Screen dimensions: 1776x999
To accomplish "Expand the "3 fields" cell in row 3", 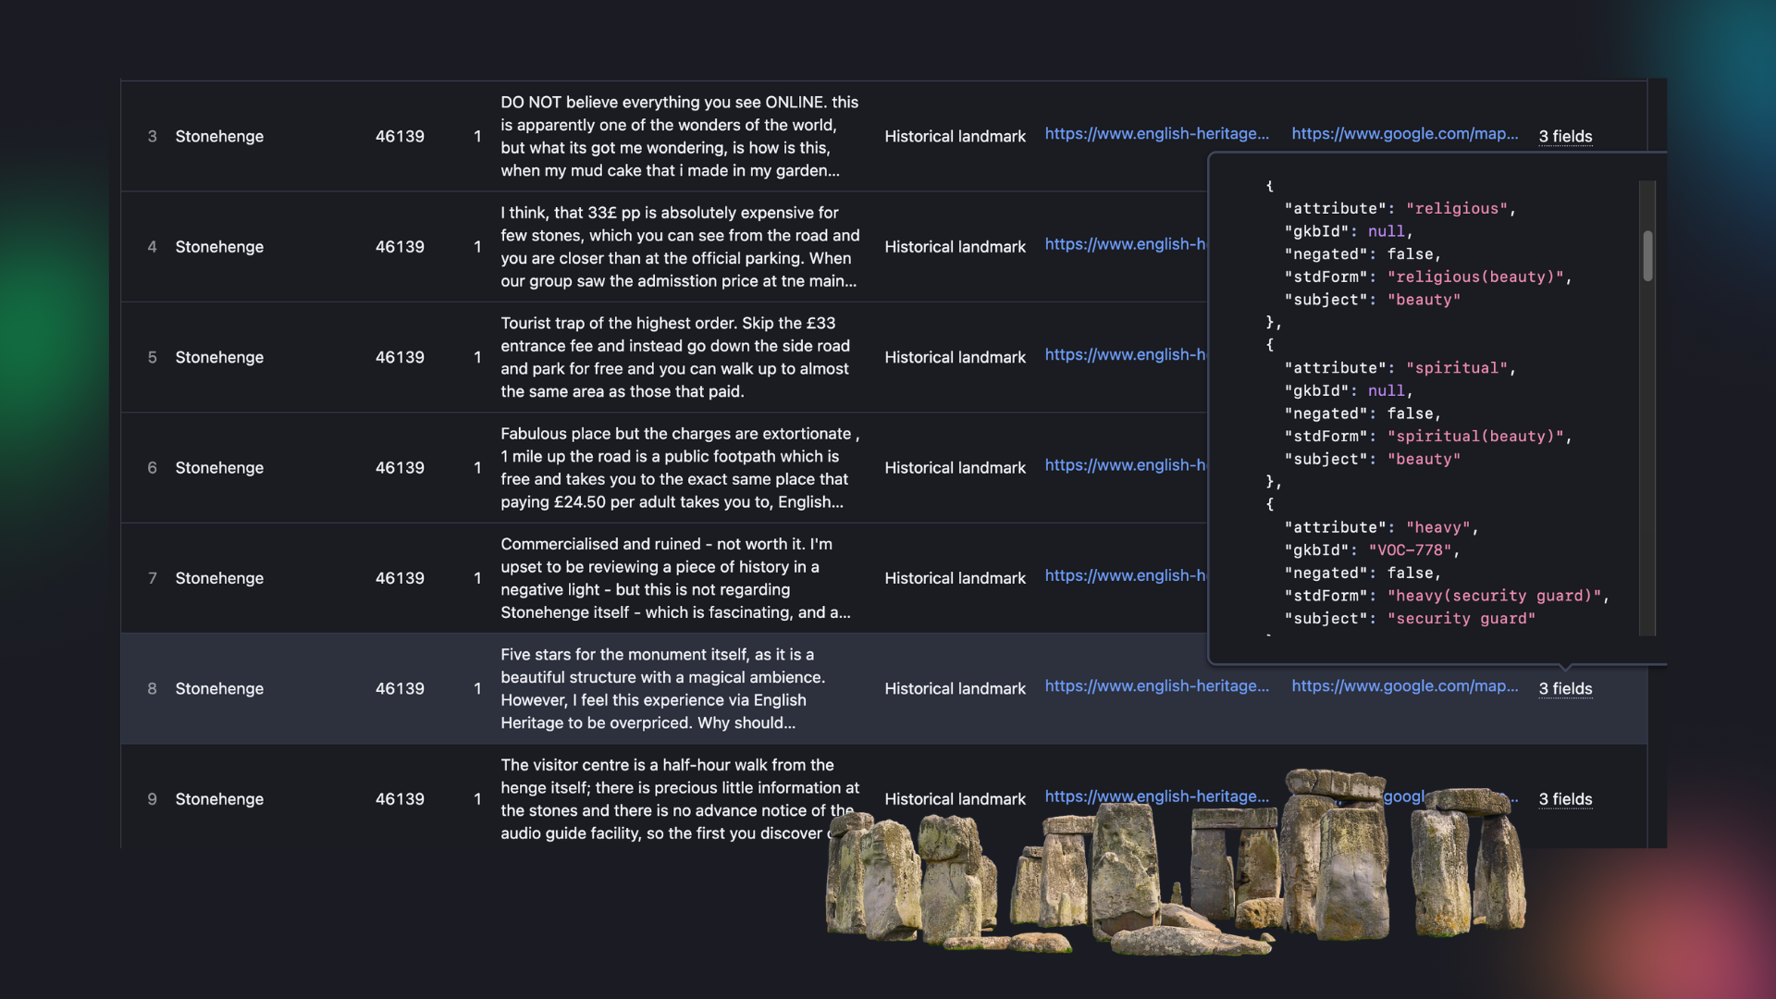I will click(x=1565, y=136).
